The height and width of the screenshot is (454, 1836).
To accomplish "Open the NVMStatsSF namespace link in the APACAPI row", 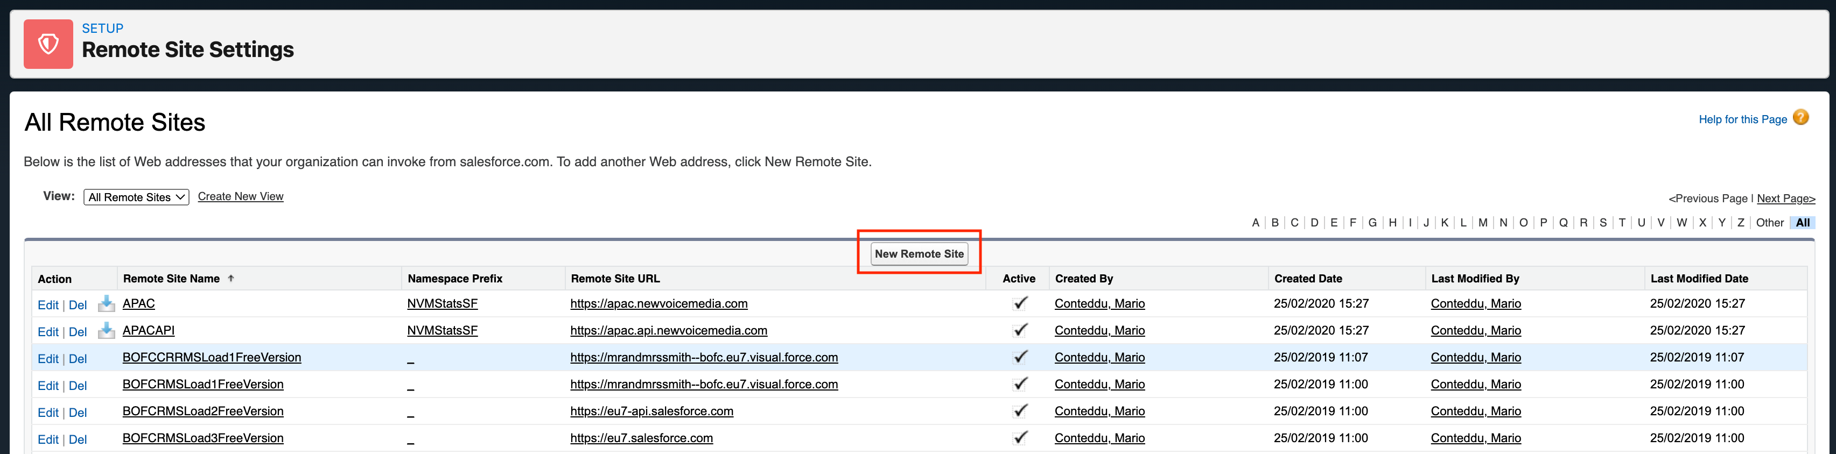I will tap(443, 331).
